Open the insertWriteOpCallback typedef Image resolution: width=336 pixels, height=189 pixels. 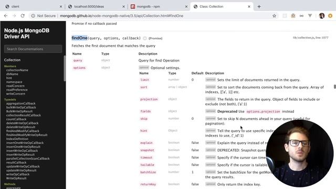point(22,151)
